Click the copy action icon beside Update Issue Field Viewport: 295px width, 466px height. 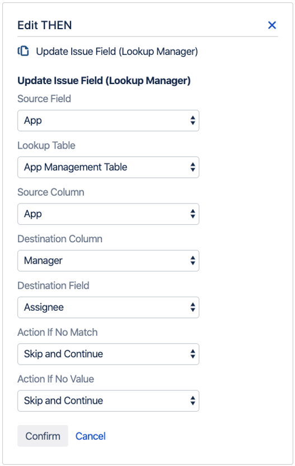point(23,51)
